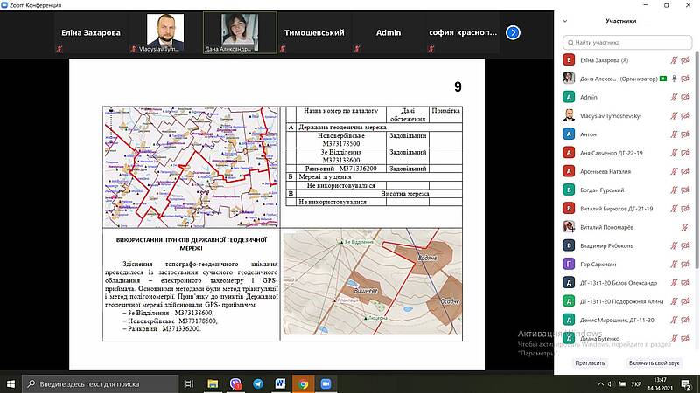Click camera-off icon in Дана Алекса organizer row

(x=685, y=79)
